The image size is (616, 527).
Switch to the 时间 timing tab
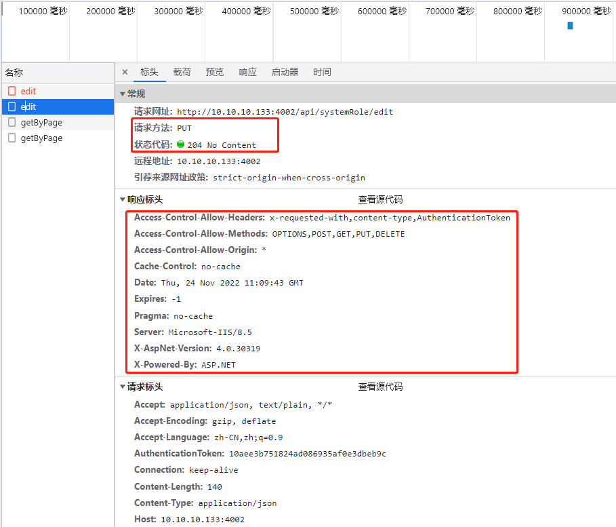[x=322, y=72]
